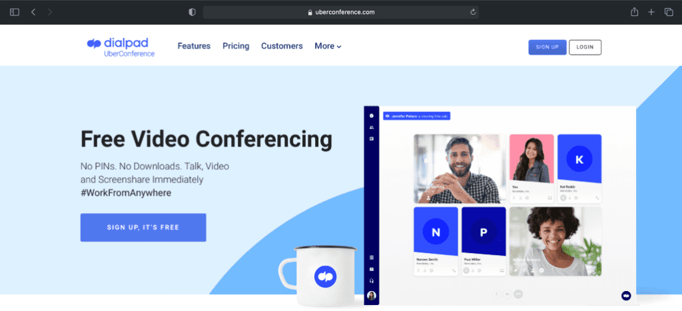The image size is (682, 311).
Task: Toggle the Safari sidebar panel icon
Action: [15, 12]
